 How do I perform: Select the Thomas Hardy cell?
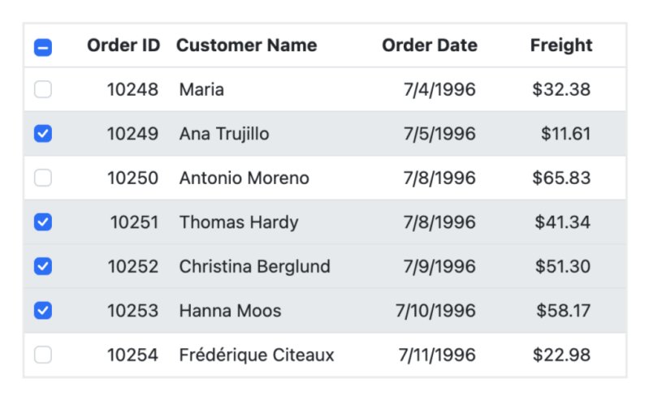click(239, 222)
